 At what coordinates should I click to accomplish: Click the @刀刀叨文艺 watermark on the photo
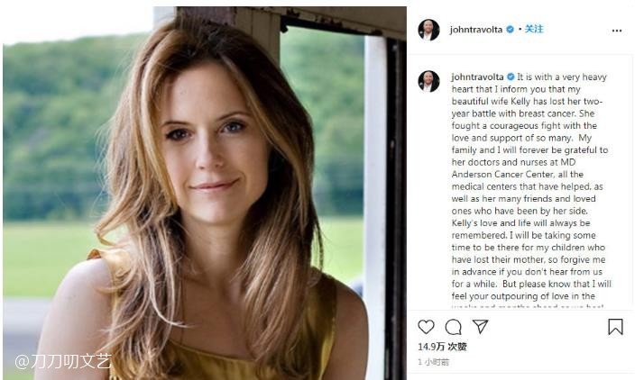(61, 362)
